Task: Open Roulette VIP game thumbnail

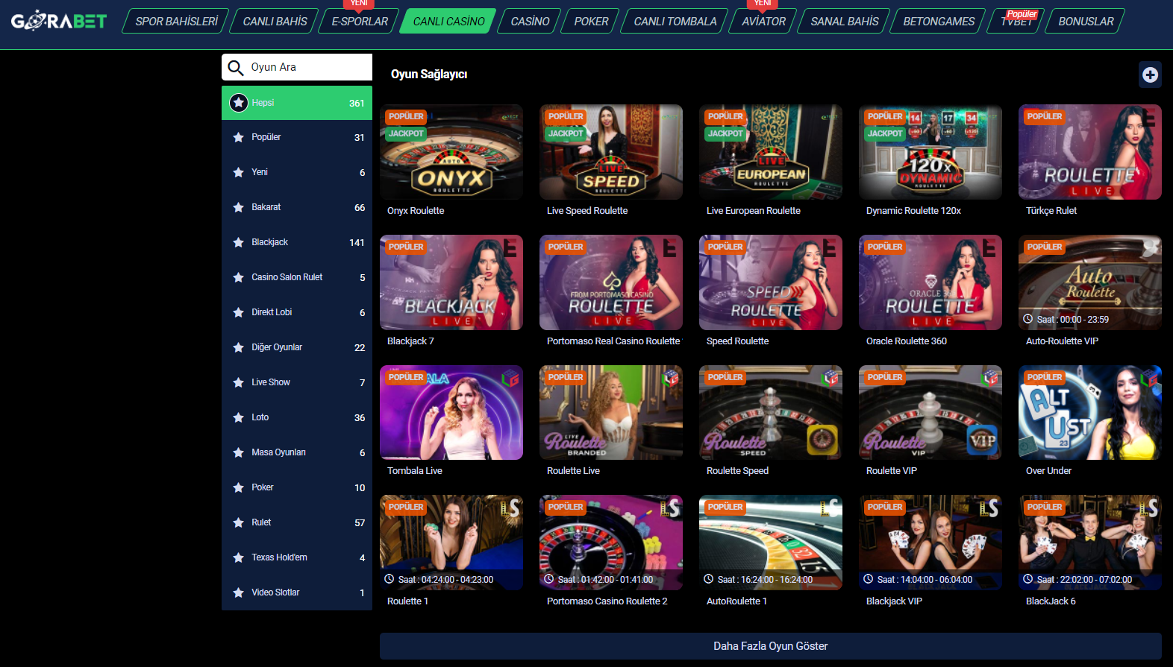Action: pyautogui.click(x=930, y=412)
